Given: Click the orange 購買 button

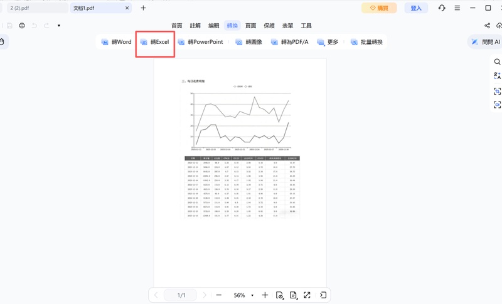Looking at the screenshot, I should [379, 8].
